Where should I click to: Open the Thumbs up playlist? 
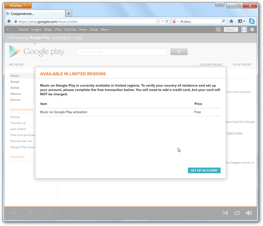[x=18, y=123]
